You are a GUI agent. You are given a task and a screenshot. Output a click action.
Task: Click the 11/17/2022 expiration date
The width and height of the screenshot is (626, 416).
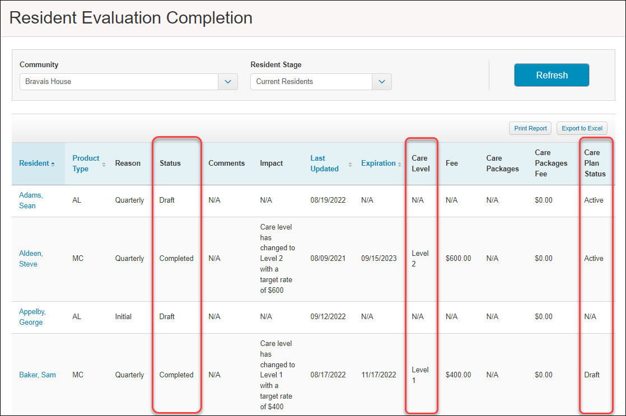tap(379, 375)
